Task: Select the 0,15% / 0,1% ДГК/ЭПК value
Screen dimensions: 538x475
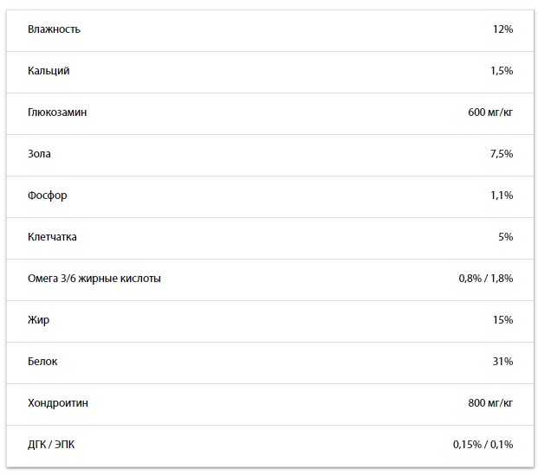Action: (483, 445)
